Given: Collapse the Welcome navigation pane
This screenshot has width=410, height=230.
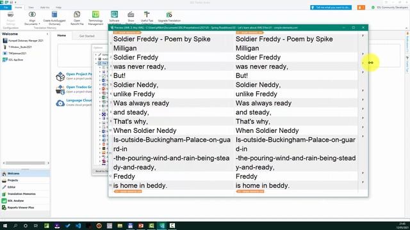Looking at the screenshot, I should (47, 34).
